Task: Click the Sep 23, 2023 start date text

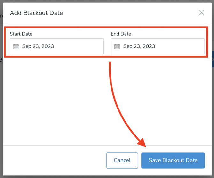Action: (x=38, y=46)
